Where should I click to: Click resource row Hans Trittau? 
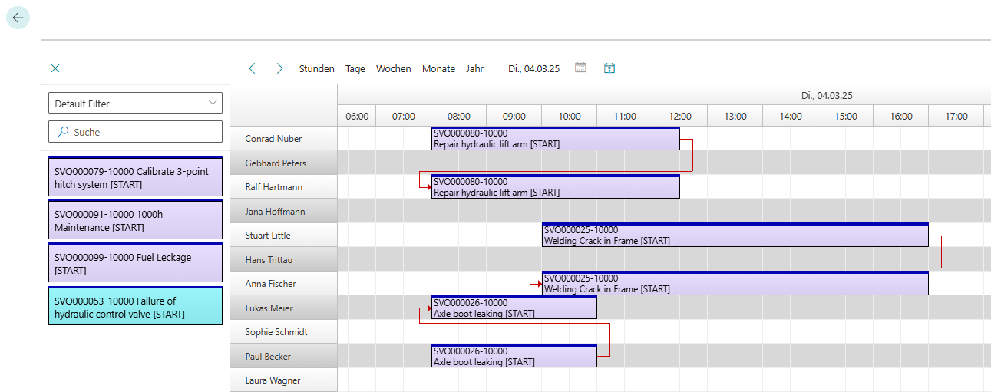pyautogui.click(x=283, y=259)
